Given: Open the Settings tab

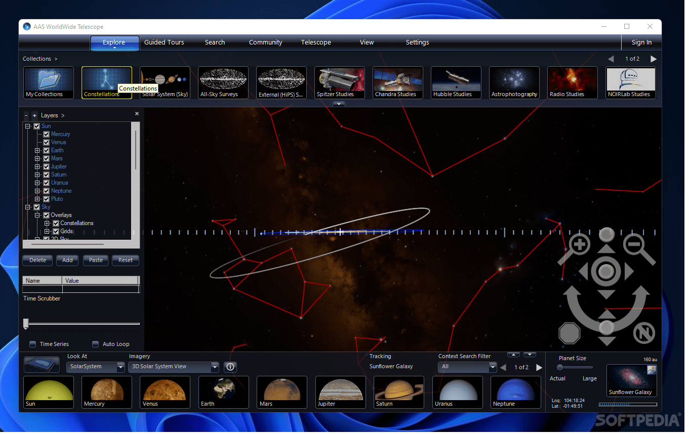Looking at the screenshot, I should [x=417, y=42].
